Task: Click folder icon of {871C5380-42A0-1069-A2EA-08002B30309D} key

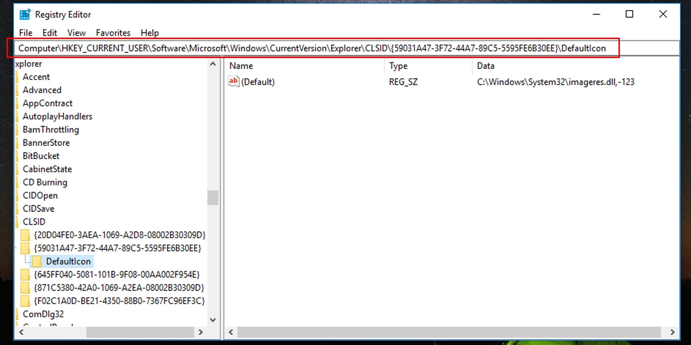Action: point(25,287)
